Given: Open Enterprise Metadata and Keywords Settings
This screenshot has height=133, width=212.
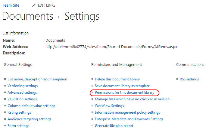Looking at the screenshot, I should (129, 119).
